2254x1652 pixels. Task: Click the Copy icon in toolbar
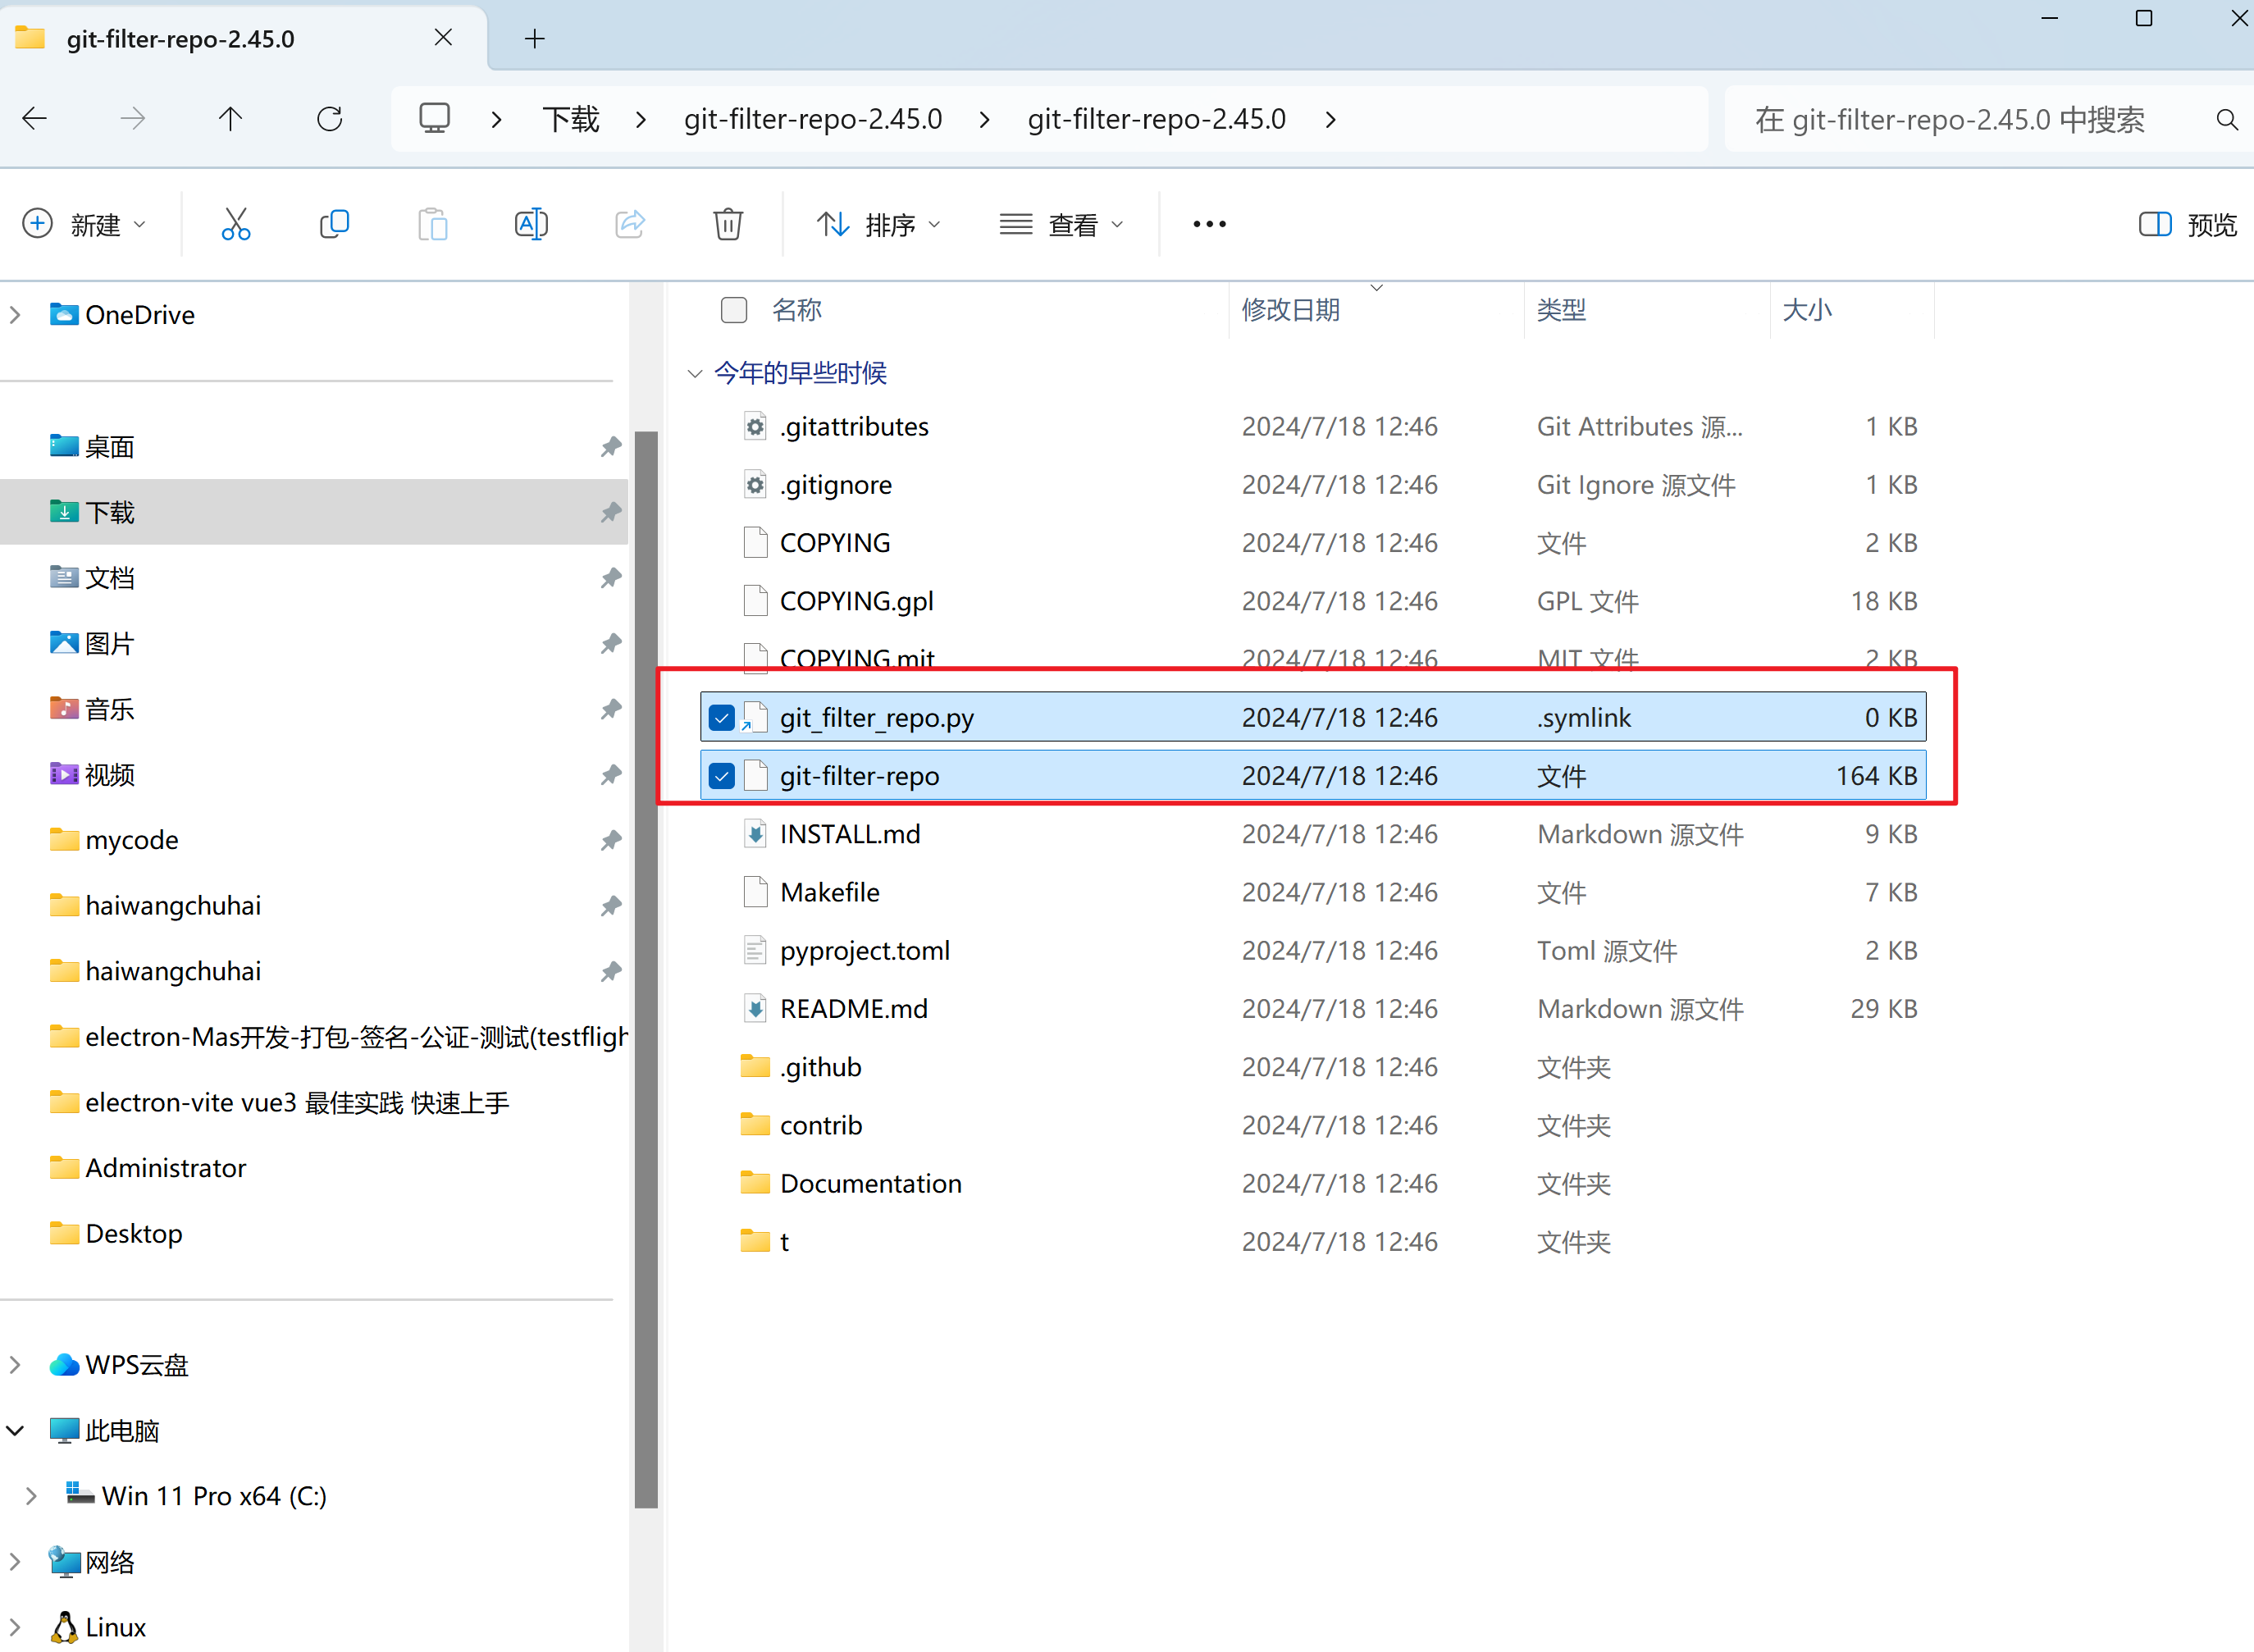334,224
